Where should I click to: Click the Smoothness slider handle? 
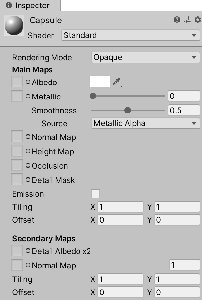128,110
